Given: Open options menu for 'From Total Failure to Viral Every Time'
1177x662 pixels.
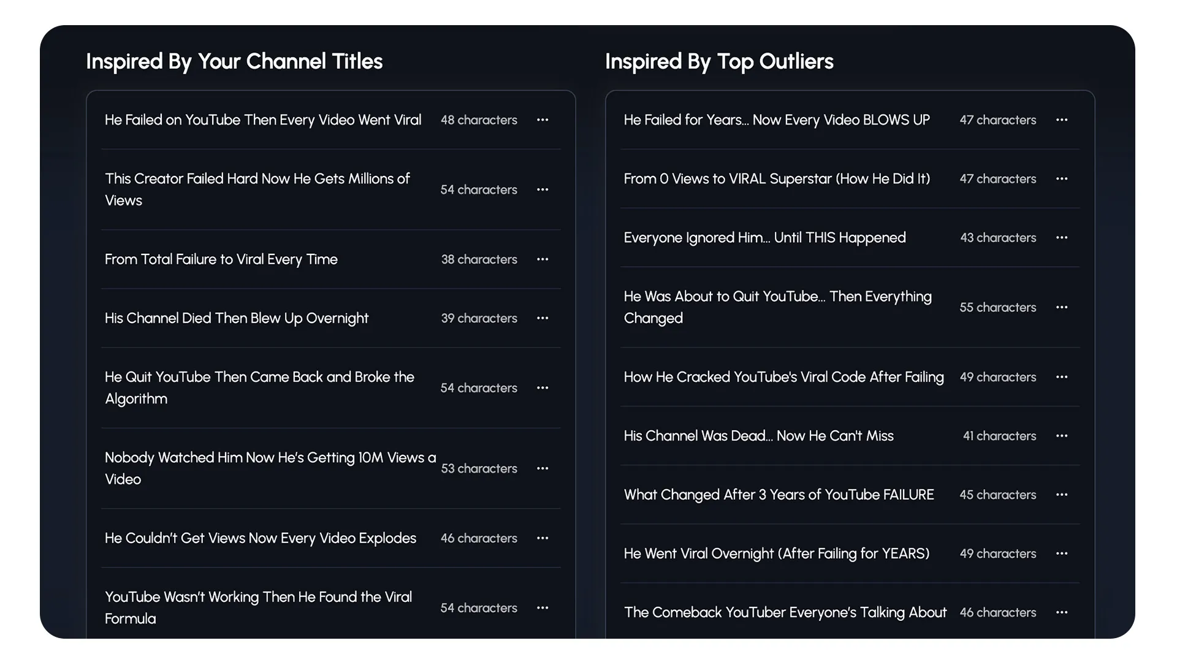Looking at the screenshot, I should tap(543, 259).
